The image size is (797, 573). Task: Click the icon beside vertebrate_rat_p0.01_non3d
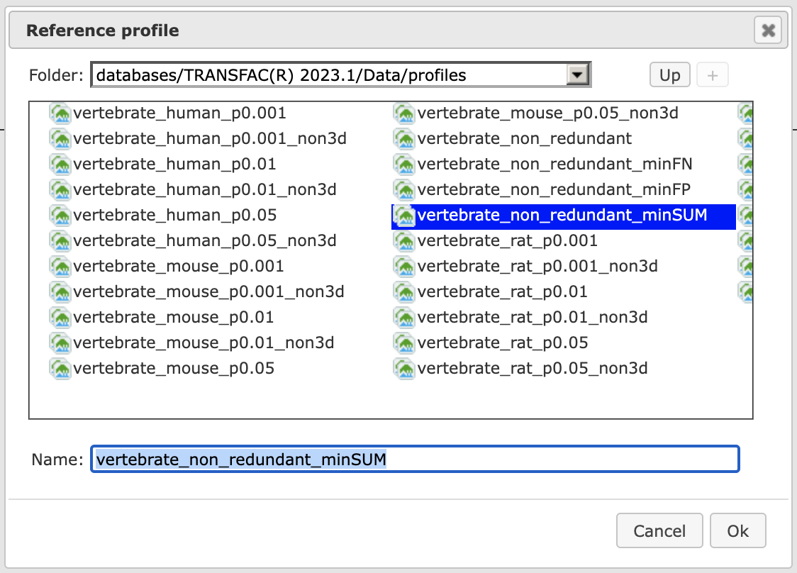coord(405,317)
